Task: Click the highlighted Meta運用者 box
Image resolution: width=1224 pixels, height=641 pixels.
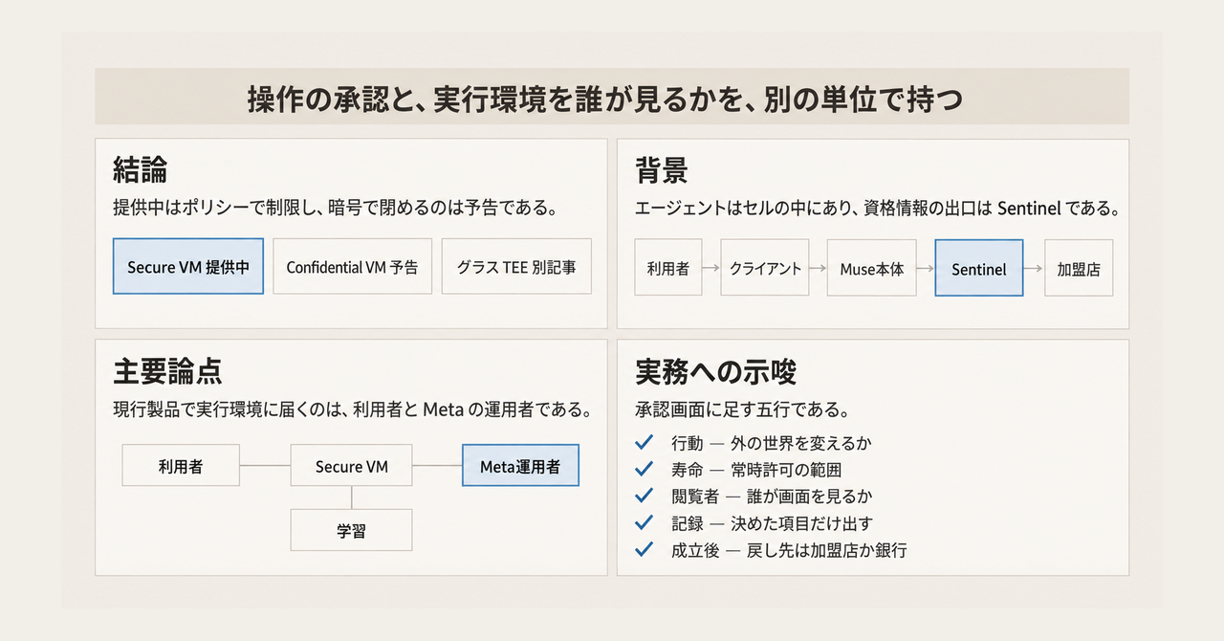Action: 520,466
